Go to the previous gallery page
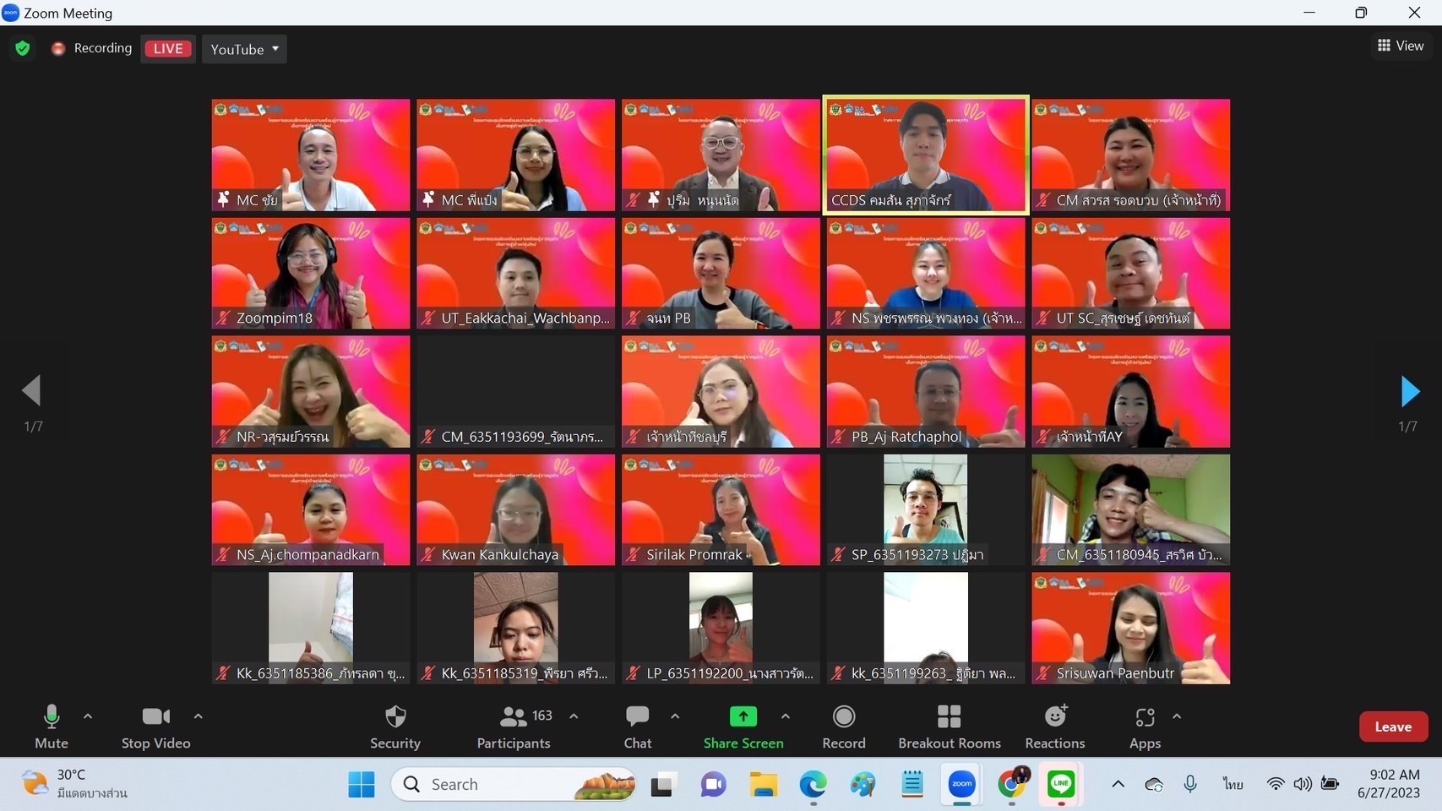The height and width of the screenshot is (811, 1442). [x=31, y=390]
